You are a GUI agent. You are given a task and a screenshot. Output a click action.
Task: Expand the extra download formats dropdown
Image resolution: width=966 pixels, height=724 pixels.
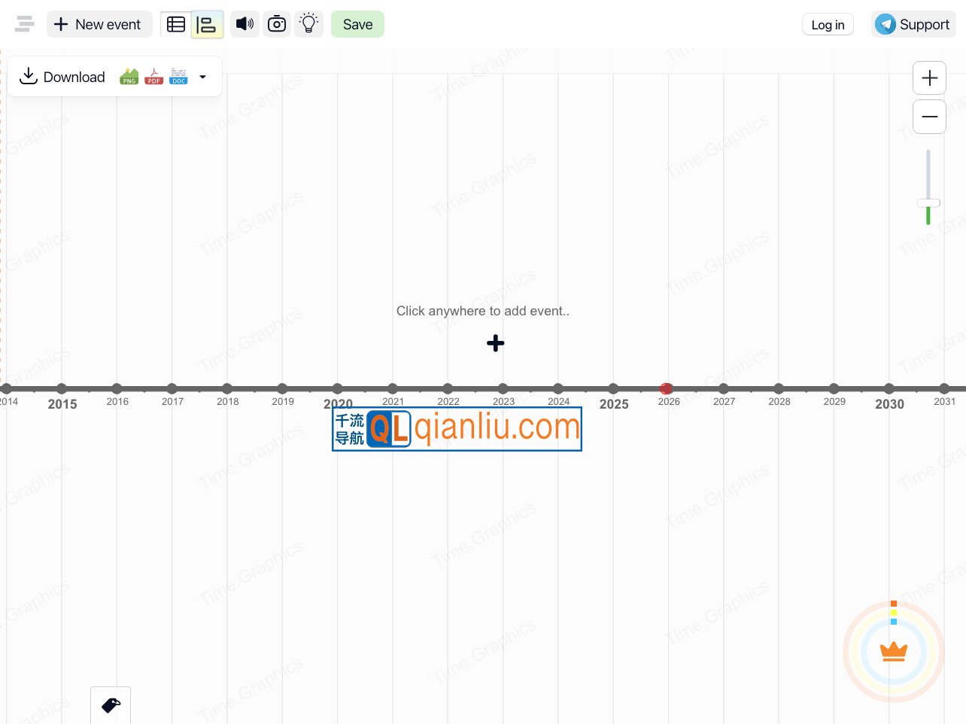click(202, 76)
